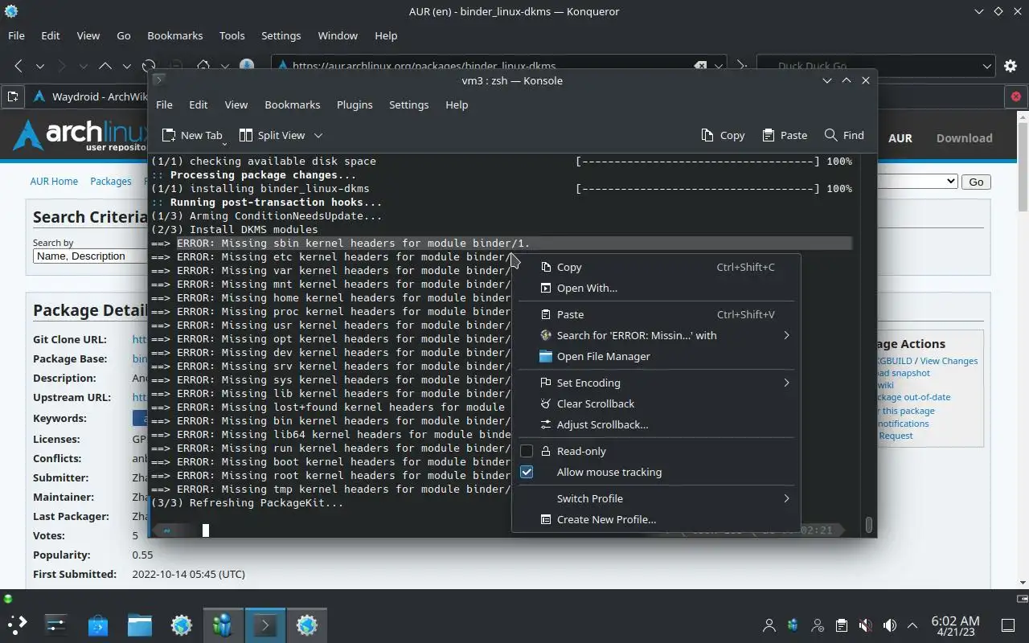Open System Settings from the taskbar

(56, 625)
